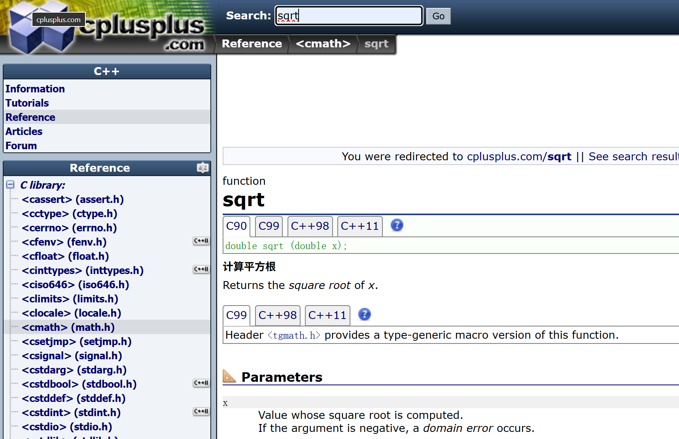
Task: Select the C99 tab in the header note
Action: coord(236,315)
